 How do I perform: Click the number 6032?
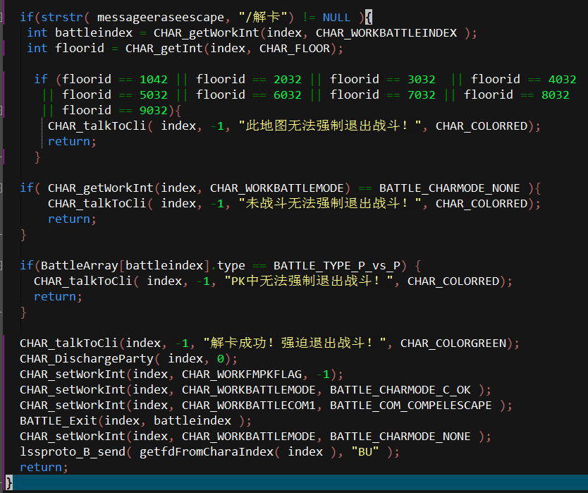tap(288, 95)
